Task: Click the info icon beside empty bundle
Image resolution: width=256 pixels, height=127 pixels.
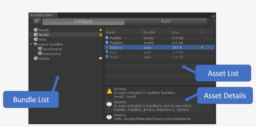Action: [101, 58]
